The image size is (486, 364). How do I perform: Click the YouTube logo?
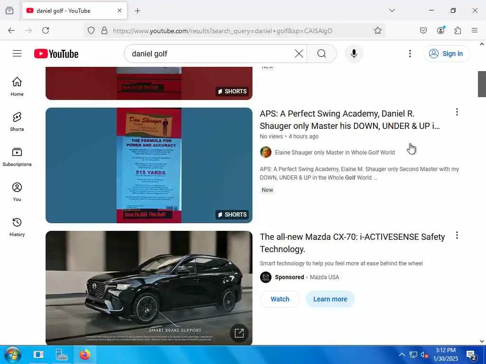(x=56, y=54)
